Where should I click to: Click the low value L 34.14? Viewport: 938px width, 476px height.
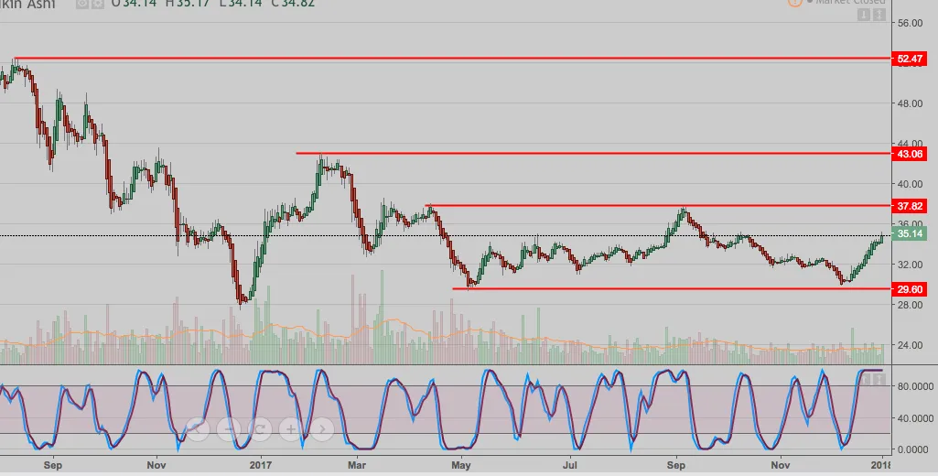click(241, 3)
